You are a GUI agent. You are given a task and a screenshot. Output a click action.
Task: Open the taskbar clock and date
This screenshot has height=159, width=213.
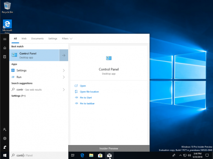(x=198, y=155)
